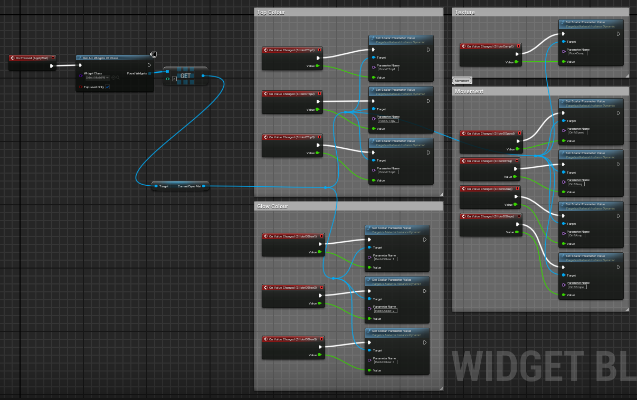
Task: Toggle the Top Level Only checkbox
Action: click(x=108, y=87)
